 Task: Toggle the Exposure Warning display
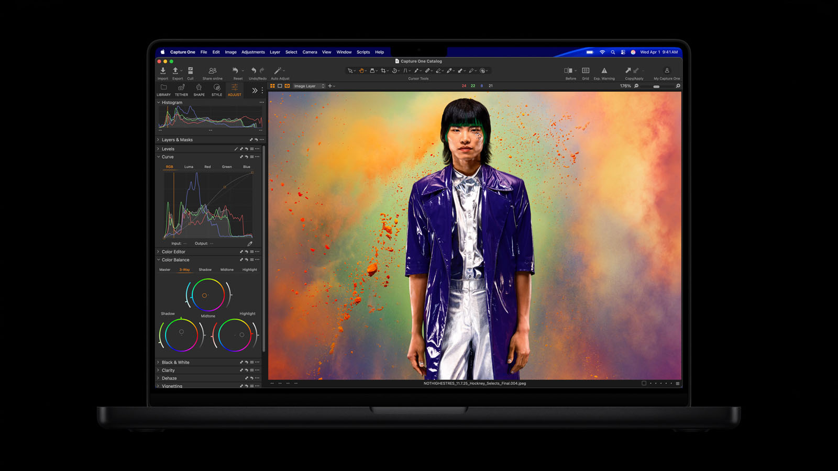pyautogui.click(x=604, y=71)
